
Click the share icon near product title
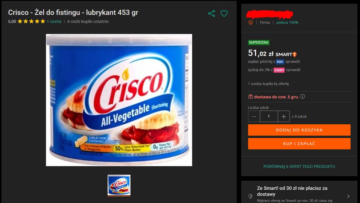211,14
